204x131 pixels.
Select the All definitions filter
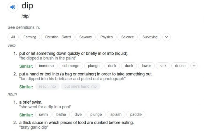(13, 37)
